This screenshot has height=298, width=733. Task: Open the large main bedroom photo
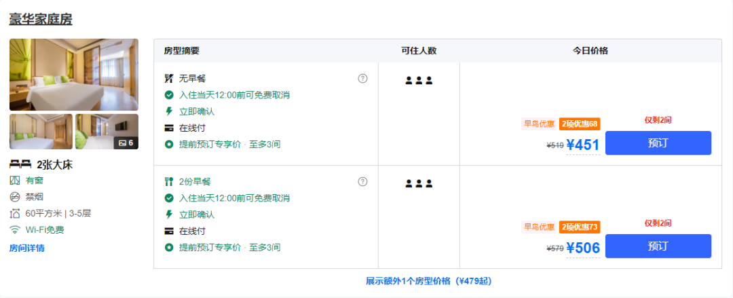(x=74, y=75)
